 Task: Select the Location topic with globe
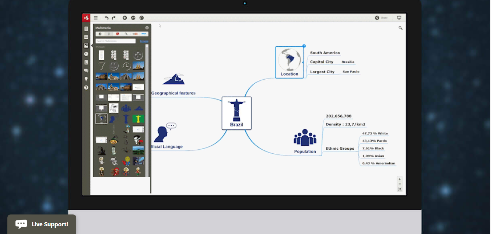[x=290, y=62]
